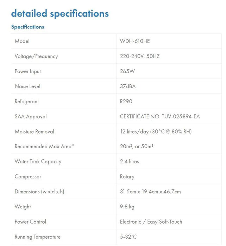Click the dimensions 31.5cm x 19.4cm x 46.7cm

150,192
